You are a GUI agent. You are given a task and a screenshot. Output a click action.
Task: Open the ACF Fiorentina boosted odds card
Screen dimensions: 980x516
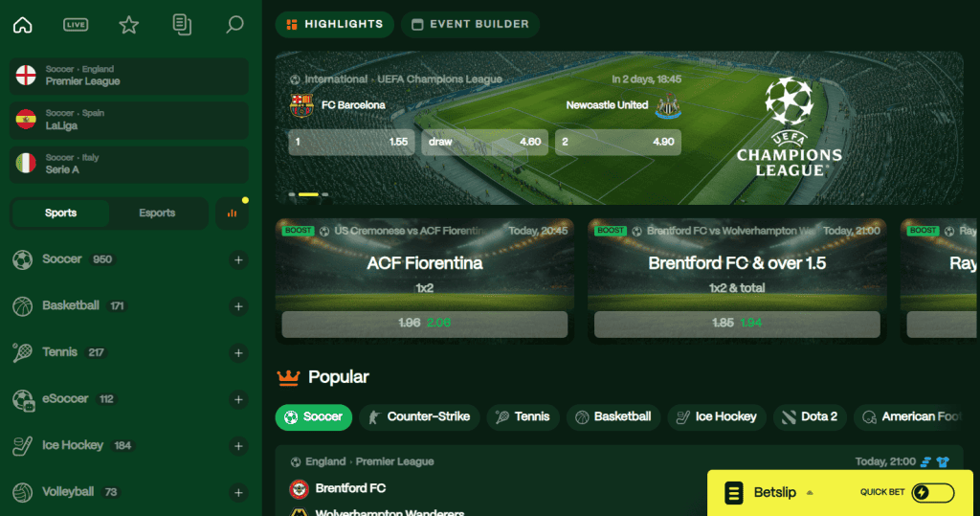(x=424, y=280)
